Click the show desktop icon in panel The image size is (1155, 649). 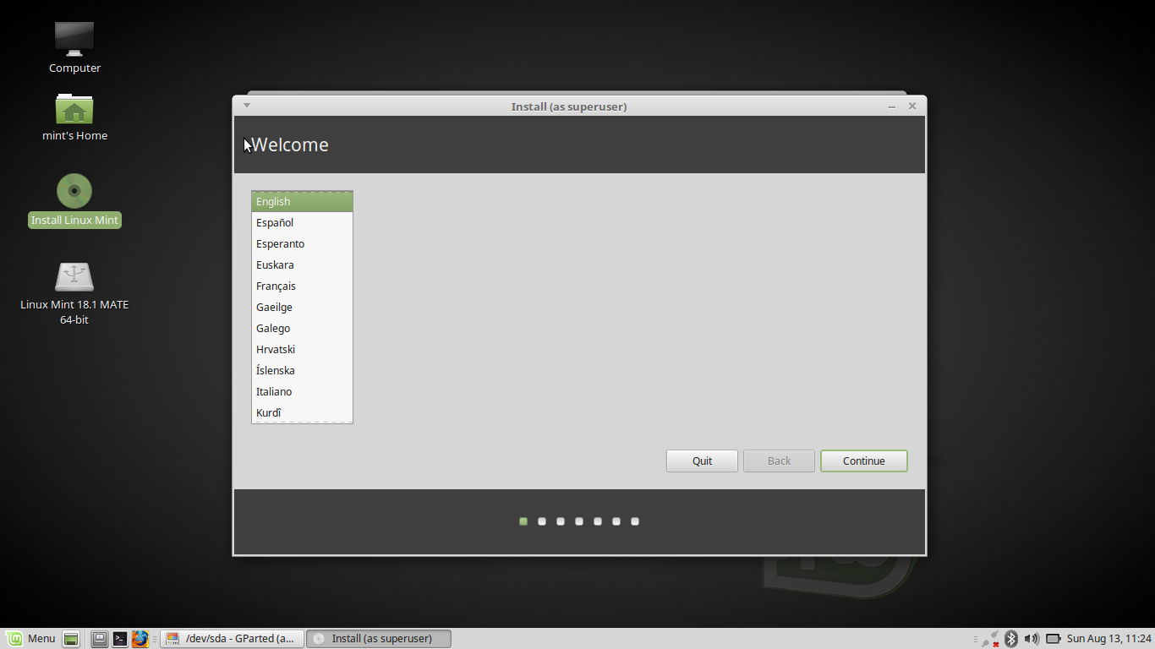point(72,639)
